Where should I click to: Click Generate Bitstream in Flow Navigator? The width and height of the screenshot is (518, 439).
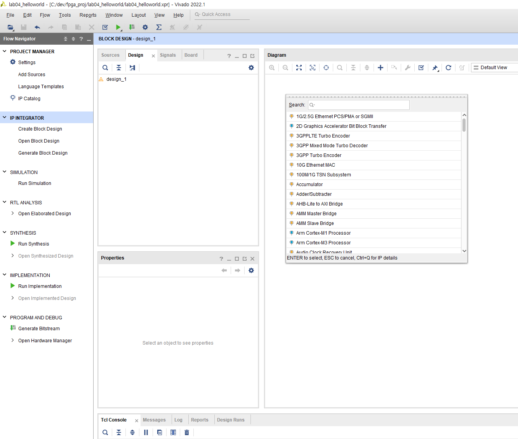pyautogui.click(x=39, y=329)
